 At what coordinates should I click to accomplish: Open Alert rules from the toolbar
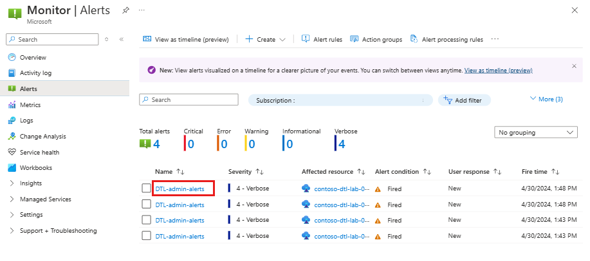coord(322,39)
